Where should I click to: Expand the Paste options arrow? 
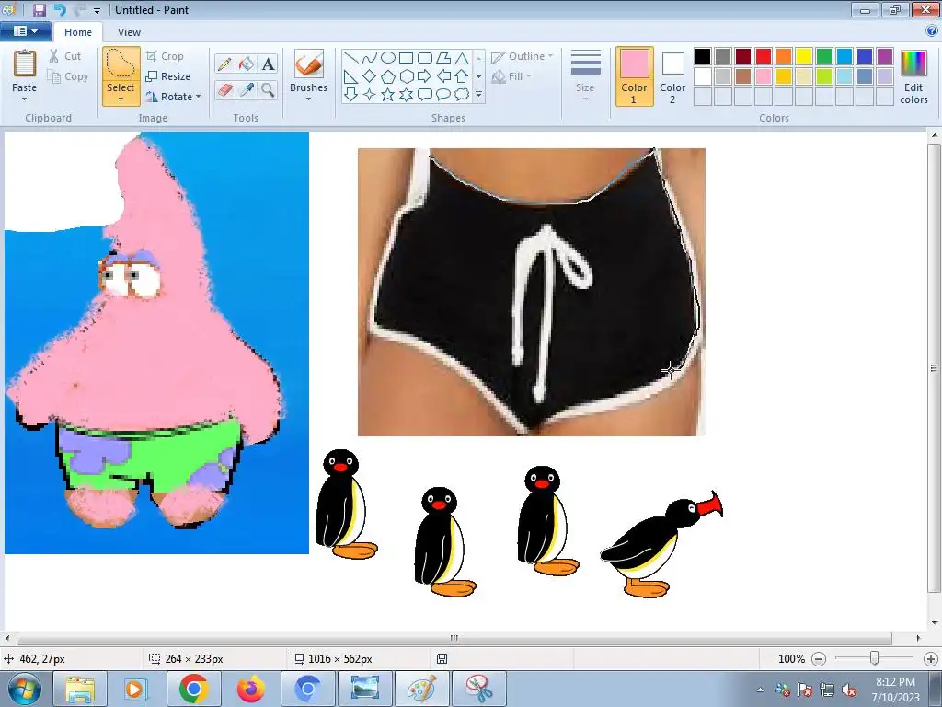pos(25,99)
